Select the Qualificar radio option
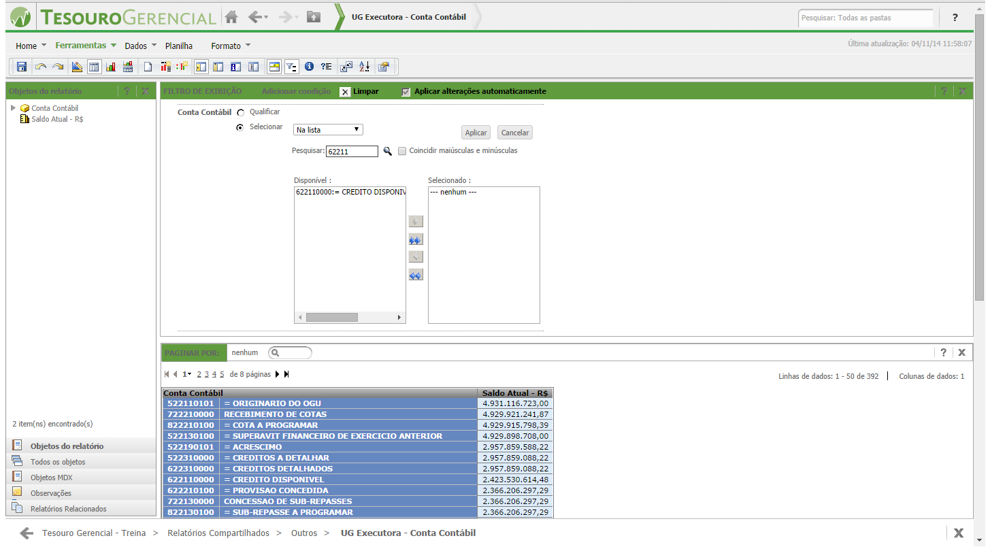Image resolution: width=990 pixels, height=551 pixels. click(240, 113)
